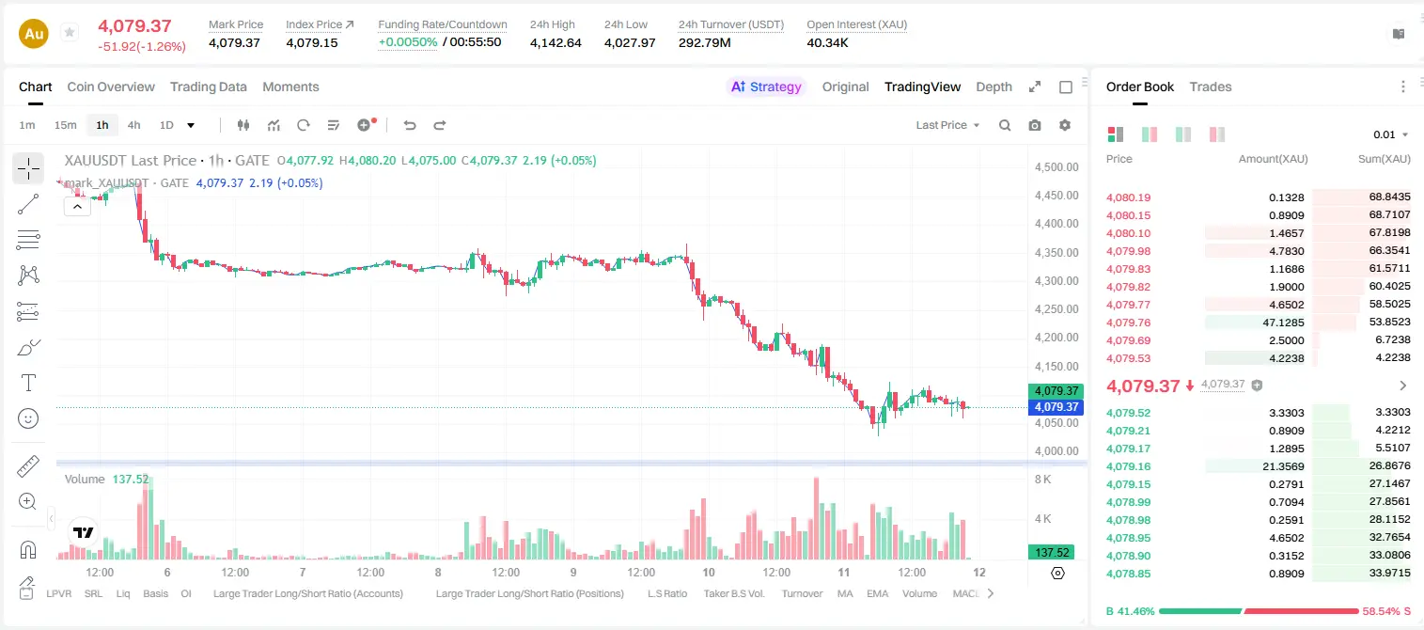This screenshot has height=630, width=1424.
Task: Open the Coin Overview tab
Action: tap(111, 87)
